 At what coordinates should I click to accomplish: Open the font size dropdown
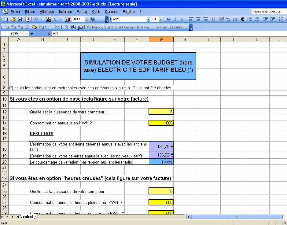click(161, 19)
